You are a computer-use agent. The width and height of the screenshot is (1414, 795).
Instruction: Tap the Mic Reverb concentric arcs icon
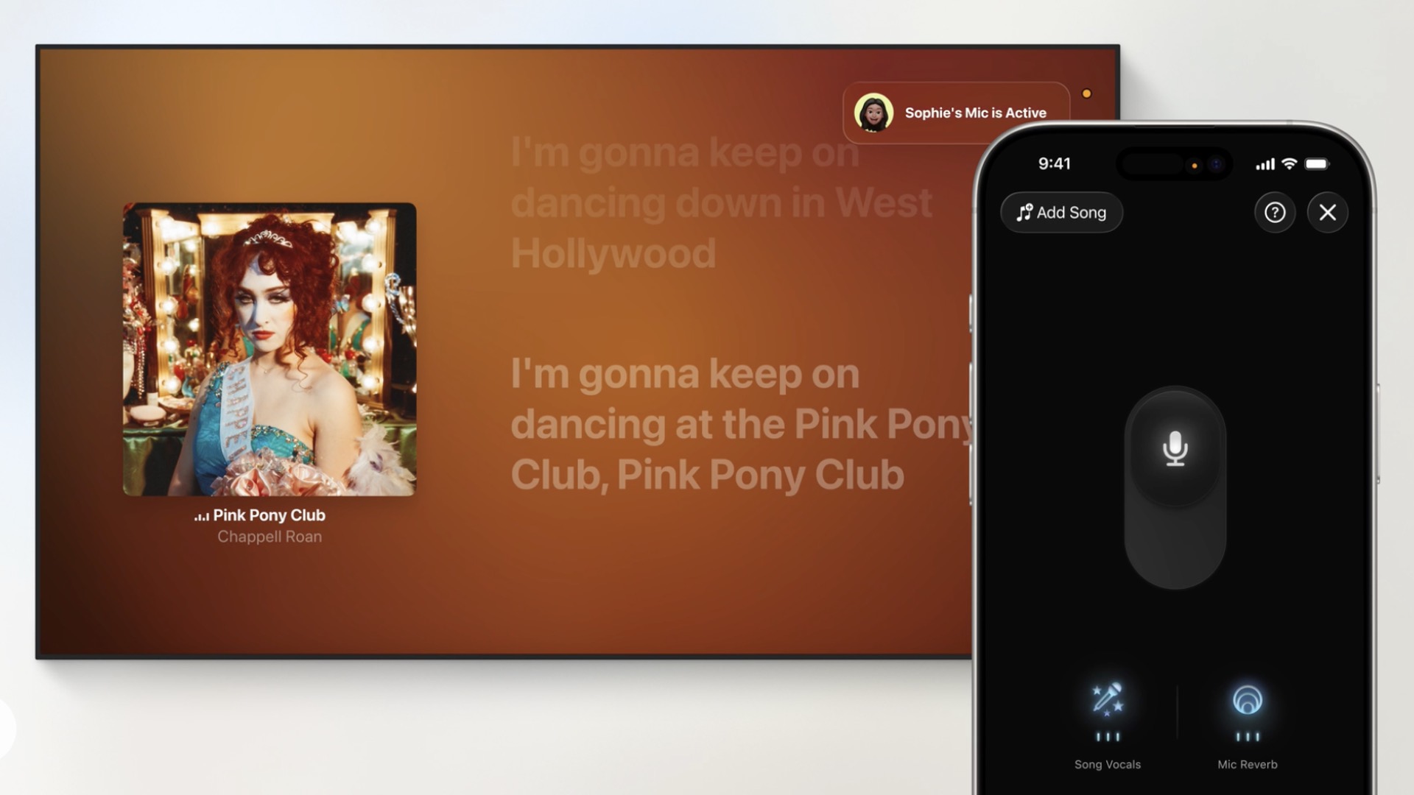click(1247, 700)
